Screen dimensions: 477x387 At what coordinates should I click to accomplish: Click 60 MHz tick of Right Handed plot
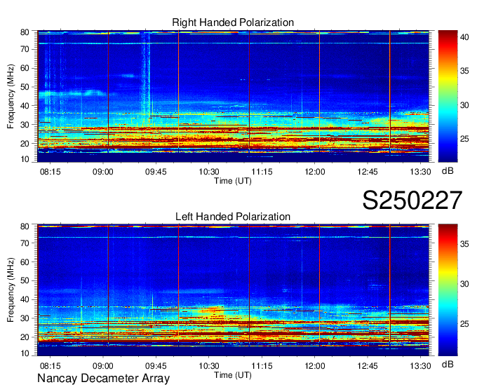[25, 68]
